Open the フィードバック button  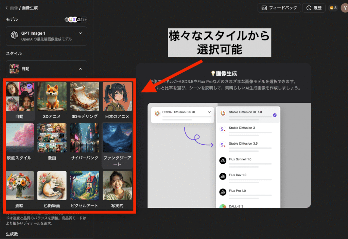click(x=279, y=8)
